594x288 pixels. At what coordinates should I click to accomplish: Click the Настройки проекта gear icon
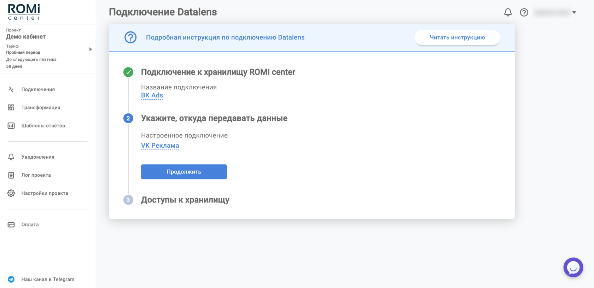[x=11, y=193]
